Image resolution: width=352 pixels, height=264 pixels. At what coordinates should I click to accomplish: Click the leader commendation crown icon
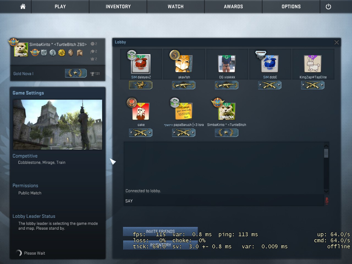pos(92,59)
